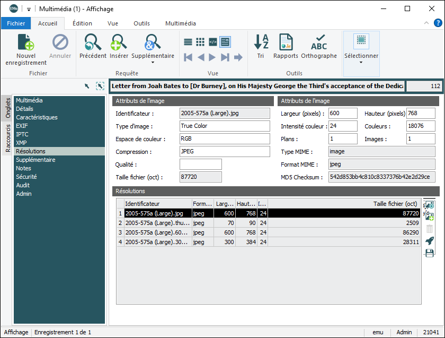Add a resolution with the green plus image icon
This screenshot has width=445, height=338.
[x=430, y=216]
